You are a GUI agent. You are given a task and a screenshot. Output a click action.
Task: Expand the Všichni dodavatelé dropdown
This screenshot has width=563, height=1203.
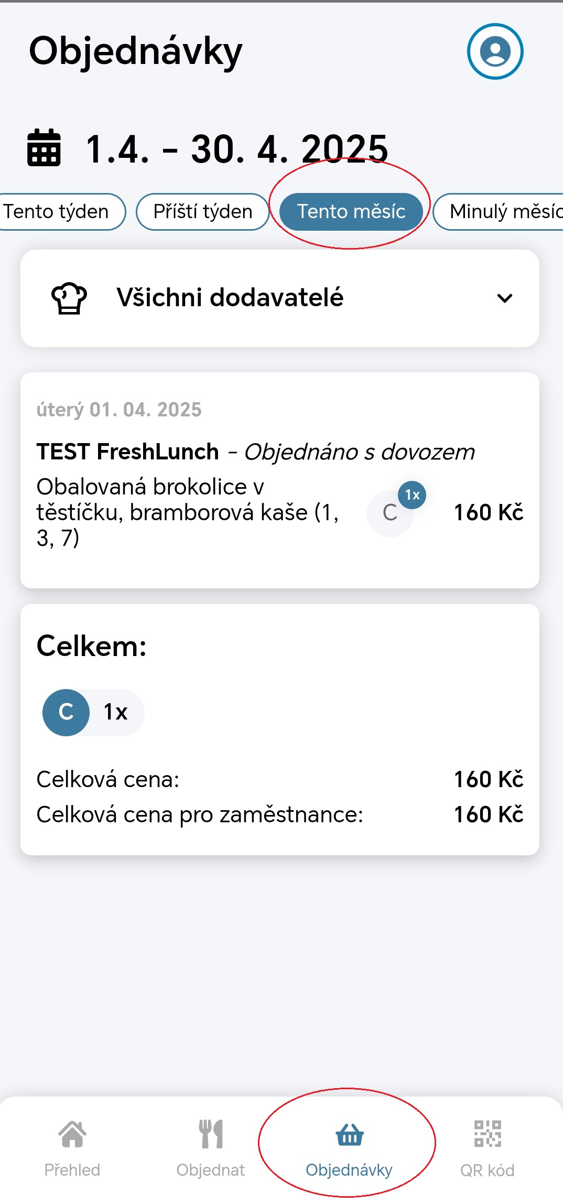[x=280, y=298]
